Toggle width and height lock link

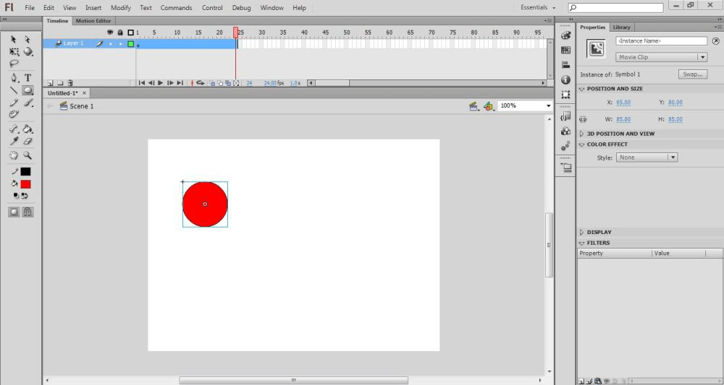583,118
